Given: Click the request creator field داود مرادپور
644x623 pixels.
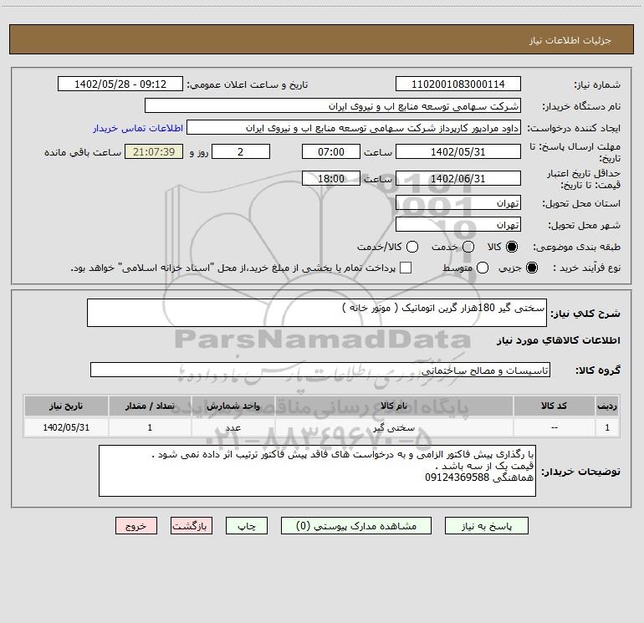Looking at the screenshot, I should coord(354,128).
